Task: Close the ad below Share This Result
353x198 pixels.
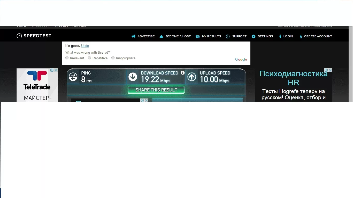Action: (146, 100)
